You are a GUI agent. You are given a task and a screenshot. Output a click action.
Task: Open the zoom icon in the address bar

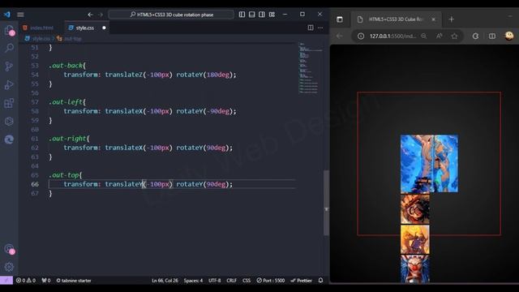click(x=423, y=36)
